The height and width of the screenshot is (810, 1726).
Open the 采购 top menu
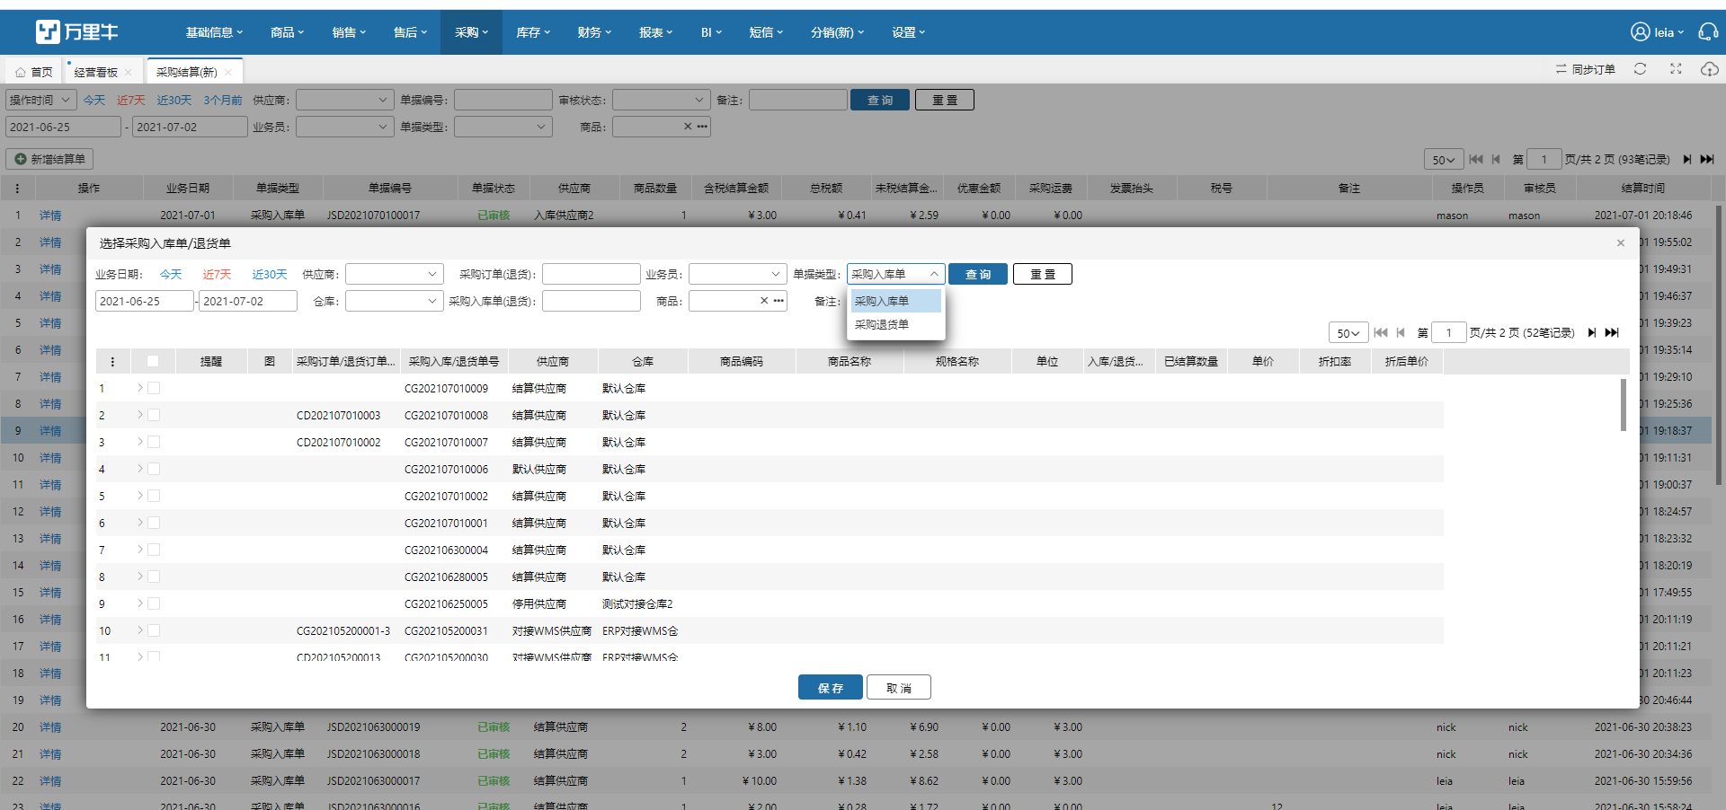(x=471, y=32)
